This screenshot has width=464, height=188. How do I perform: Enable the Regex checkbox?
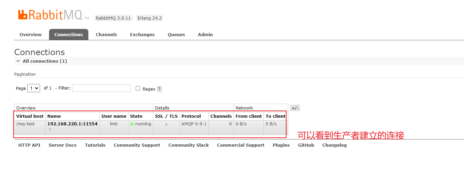(x=138, y=88)
